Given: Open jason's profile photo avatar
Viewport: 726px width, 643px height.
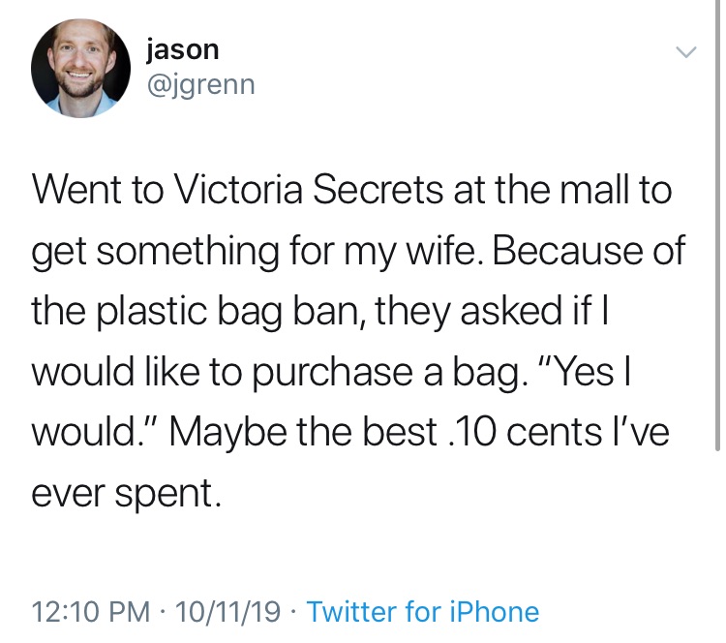Looking at the screenshot, I should point(80,68).
